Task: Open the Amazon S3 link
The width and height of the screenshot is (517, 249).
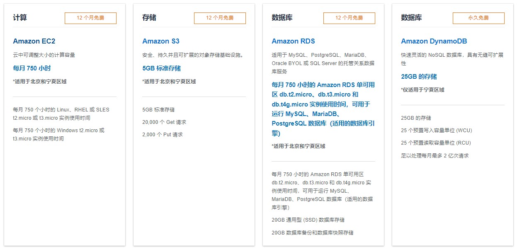Action: point(161,41)
